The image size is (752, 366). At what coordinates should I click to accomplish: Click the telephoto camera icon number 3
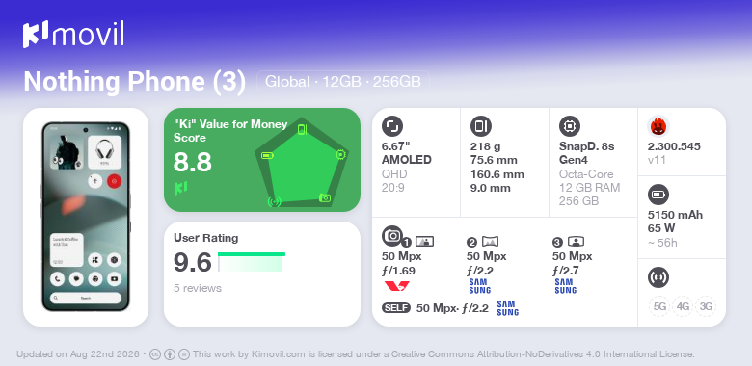point(576,242)
